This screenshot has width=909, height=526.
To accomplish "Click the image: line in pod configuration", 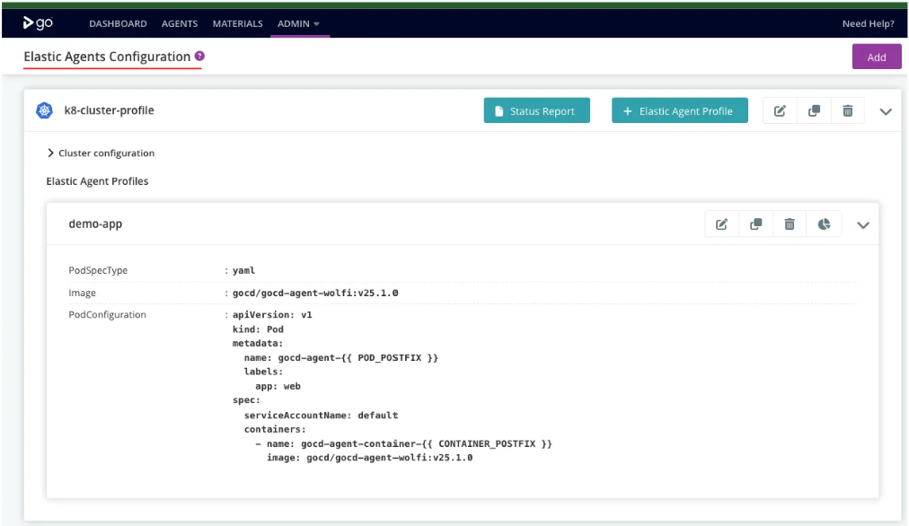I will (370, 458).
